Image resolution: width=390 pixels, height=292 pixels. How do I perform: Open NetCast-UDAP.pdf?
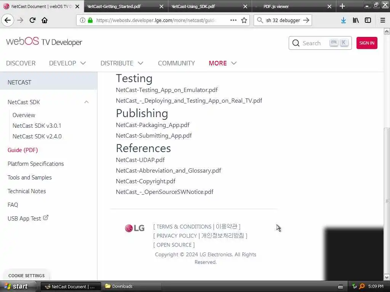coord(140,160)
